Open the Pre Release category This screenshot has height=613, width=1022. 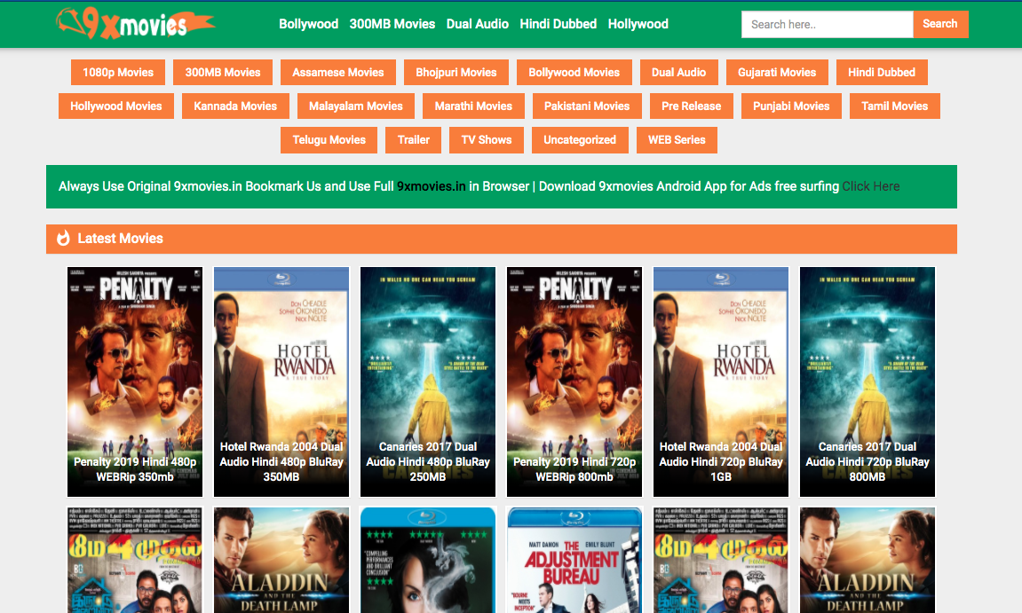point(691,106)
